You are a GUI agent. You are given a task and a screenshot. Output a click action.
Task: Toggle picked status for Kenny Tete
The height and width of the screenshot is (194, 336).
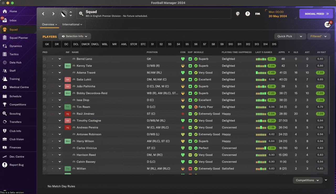[x=44, y=66]
